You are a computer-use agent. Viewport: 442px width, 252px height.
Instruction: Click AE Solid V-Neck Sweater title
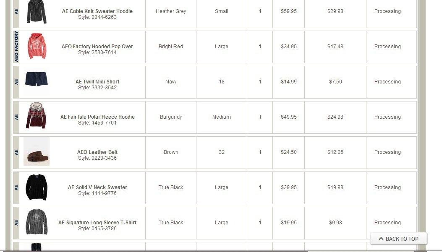97,187
